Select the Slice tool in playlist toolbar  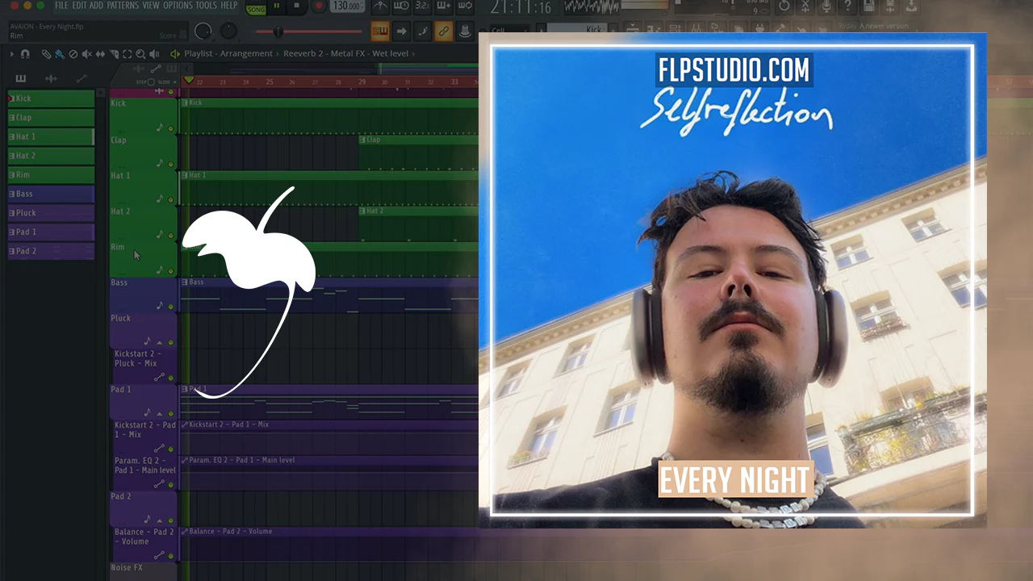(x=114, y=54)
